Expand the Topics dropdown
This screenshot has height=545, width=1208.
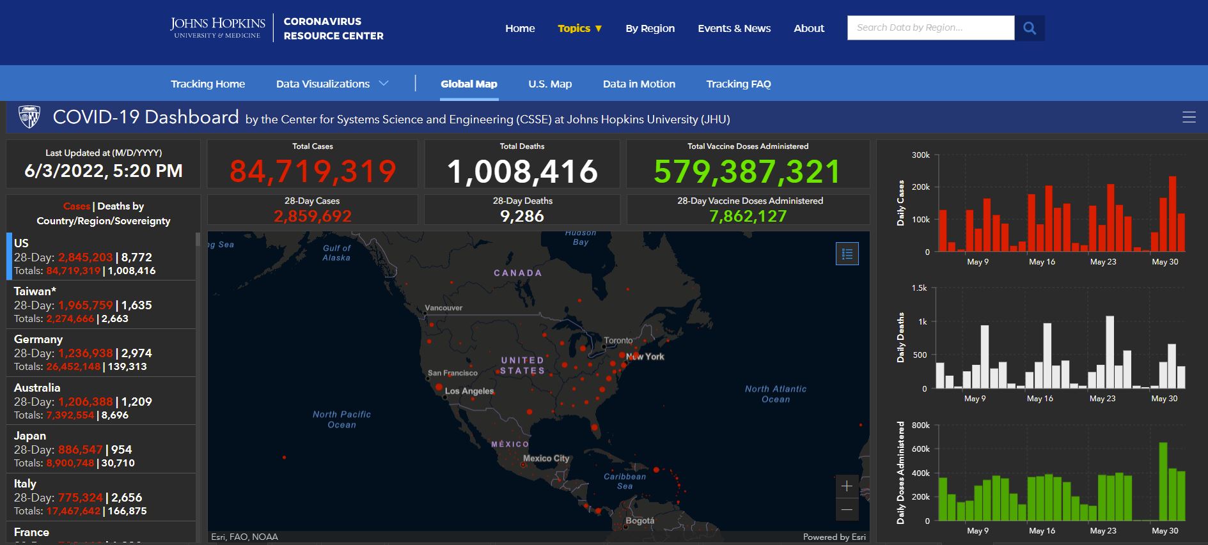click(579, 28)
